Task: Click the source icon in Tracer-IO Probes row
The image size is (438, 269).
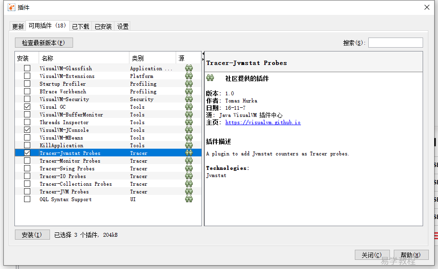Action: point(189,176)
